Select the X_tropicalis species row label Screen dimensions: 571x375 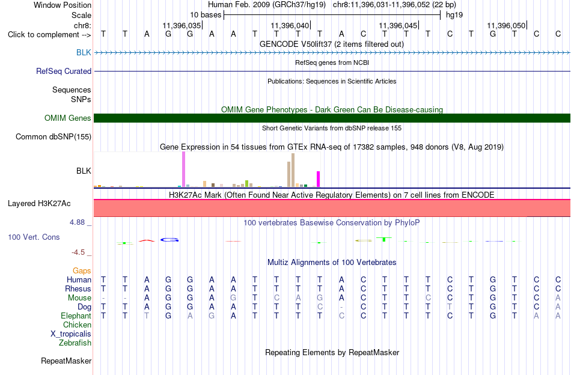click(x=71, y=334)
